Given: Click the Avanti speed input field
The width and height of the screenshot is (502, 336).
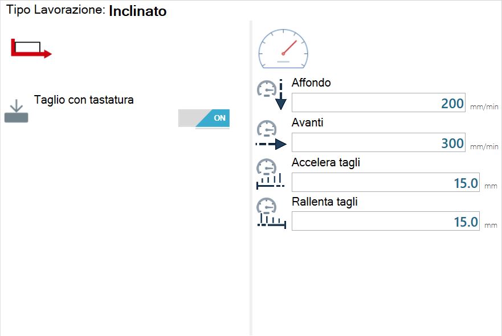Looking at the screenshot, I should [378, 142].
